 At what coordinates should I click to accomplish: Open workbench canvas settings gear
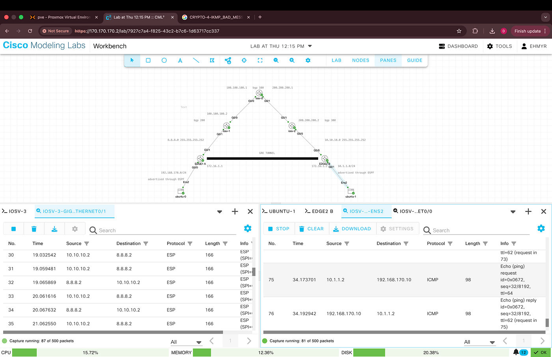click(308, 60)
